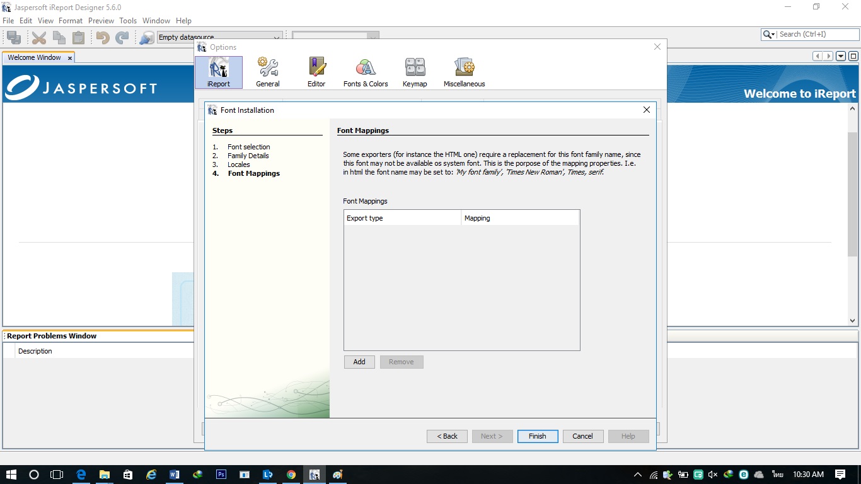Open the Windows Store taskbar icon
Image resolution: width=861 pixels, height=484 pixels.
tap(127, 475)
